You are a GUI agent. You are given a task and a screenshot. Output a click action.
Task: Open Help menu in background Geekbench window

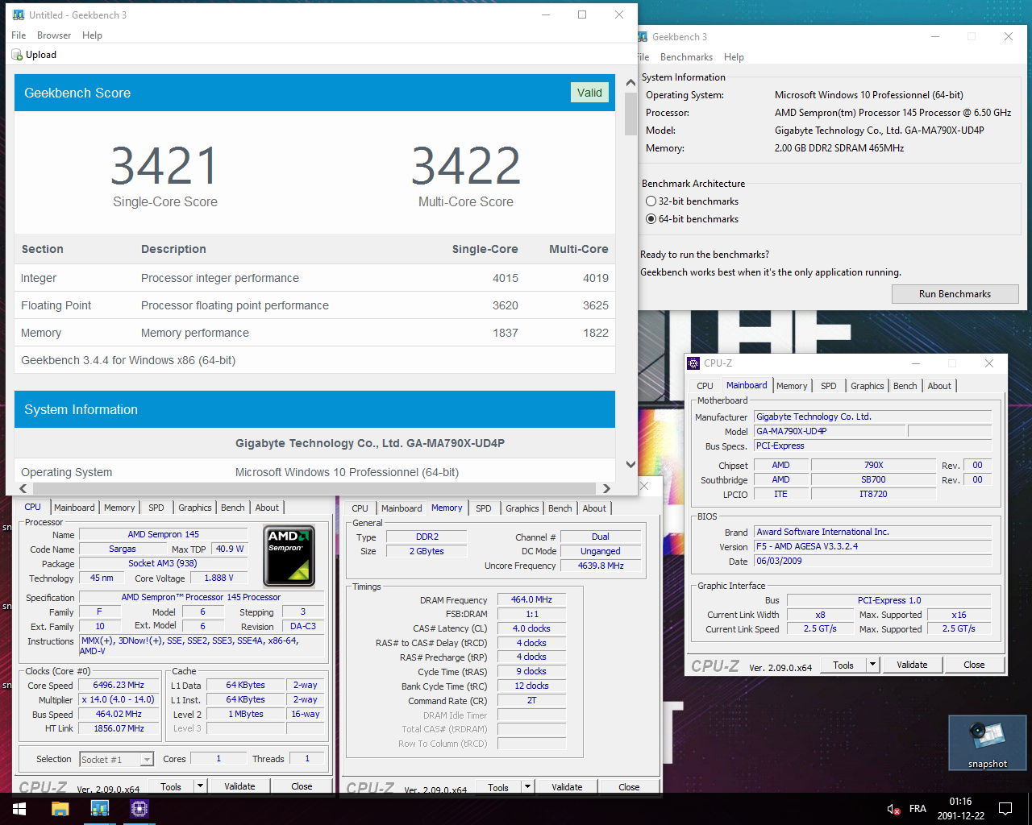pyautogui.click(x=734, y=57)
